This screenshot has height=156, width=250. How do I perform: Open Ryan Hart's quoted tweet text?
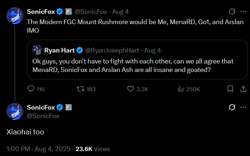(x=135, y=65)
